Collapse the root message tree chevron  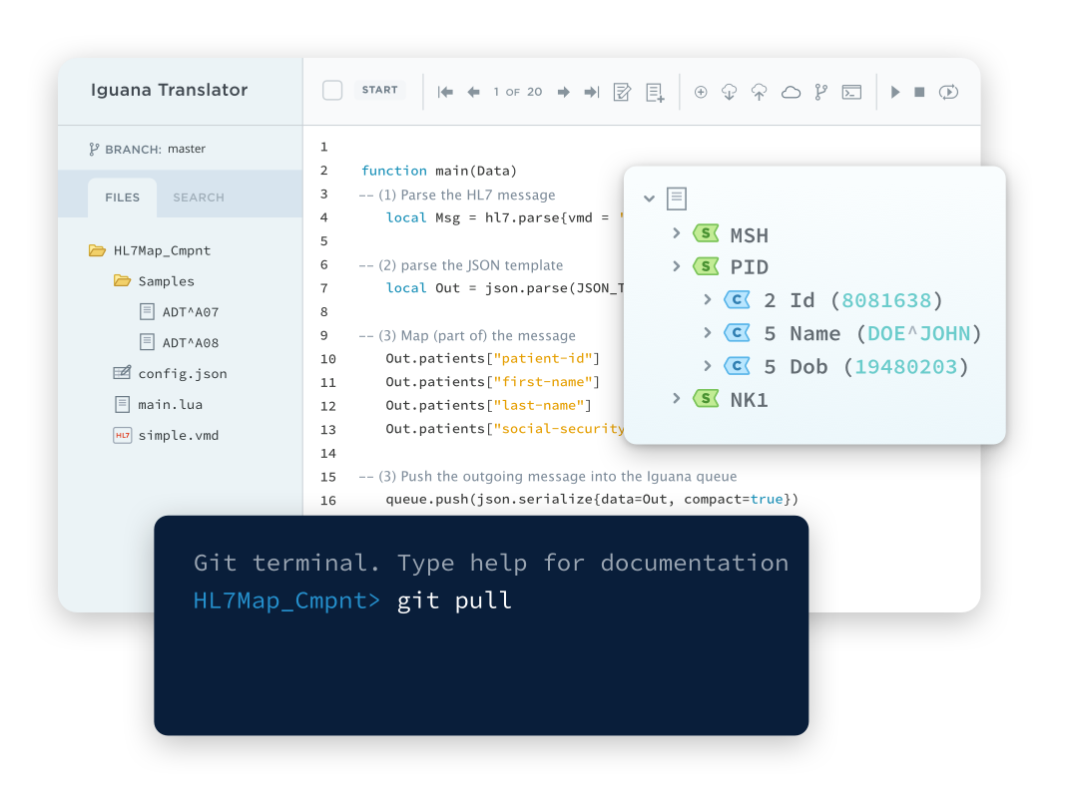(x=650, y=198)
